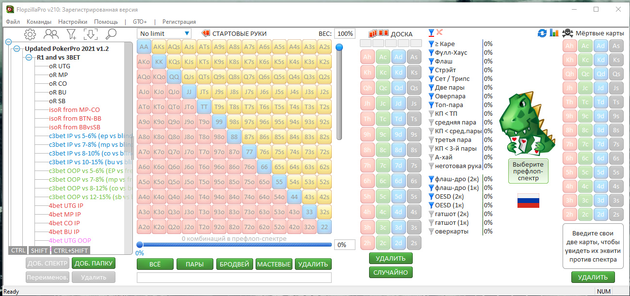Click the SHIFT tab under the tree
This screenshot has height=296, width=630.
tap(39, 250)
